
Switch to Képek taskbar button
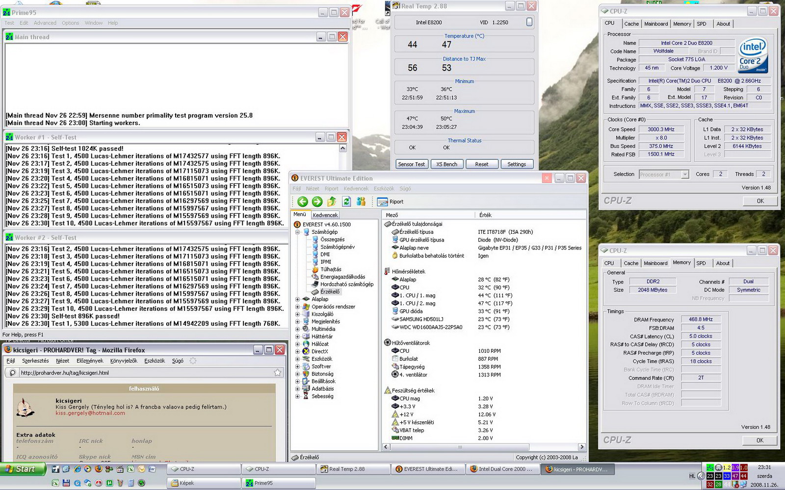tap(204, 483)
